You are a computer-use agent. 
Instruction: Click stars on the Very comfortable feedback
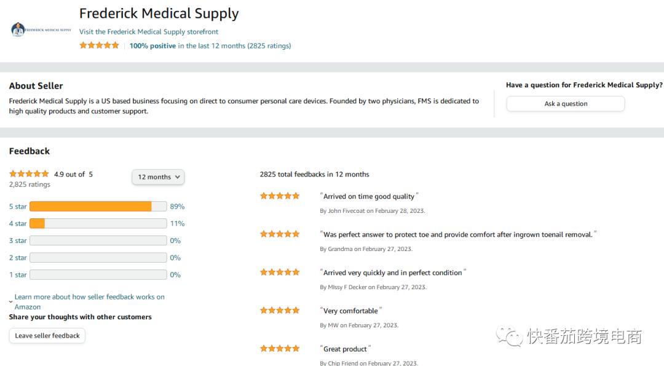tap(280, 311)
